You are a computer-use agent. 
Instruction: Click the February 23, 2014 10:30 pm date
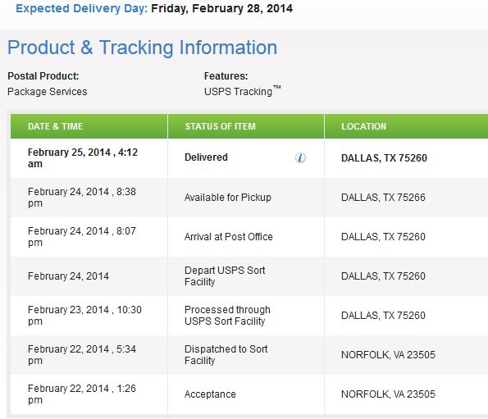coord(84,316)
